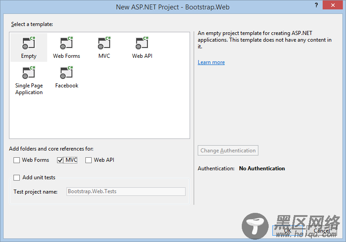Choose the Single Page Application template icon
346x242 pixels.
pos(29,73)
